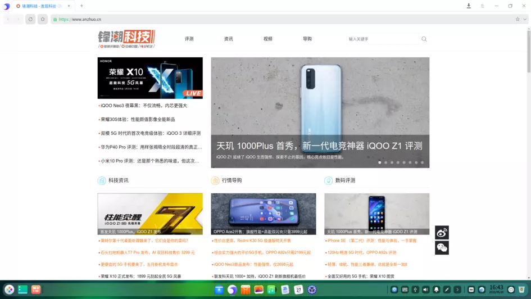Go to the browser home page
This screenshot has width=531, height=299.
click(x=43, y=19)
